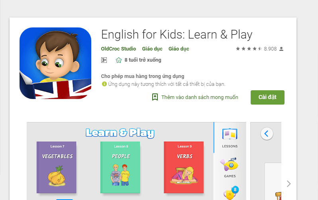318x200 pixels.
Task: Click the reviewer person icon beside 8.908
Action: [281, 49]
